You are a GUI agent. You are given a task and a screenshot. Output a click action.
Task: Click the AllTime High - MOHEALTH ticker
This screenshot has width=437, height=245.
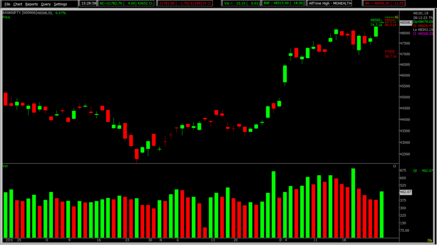tap(333, 3)
